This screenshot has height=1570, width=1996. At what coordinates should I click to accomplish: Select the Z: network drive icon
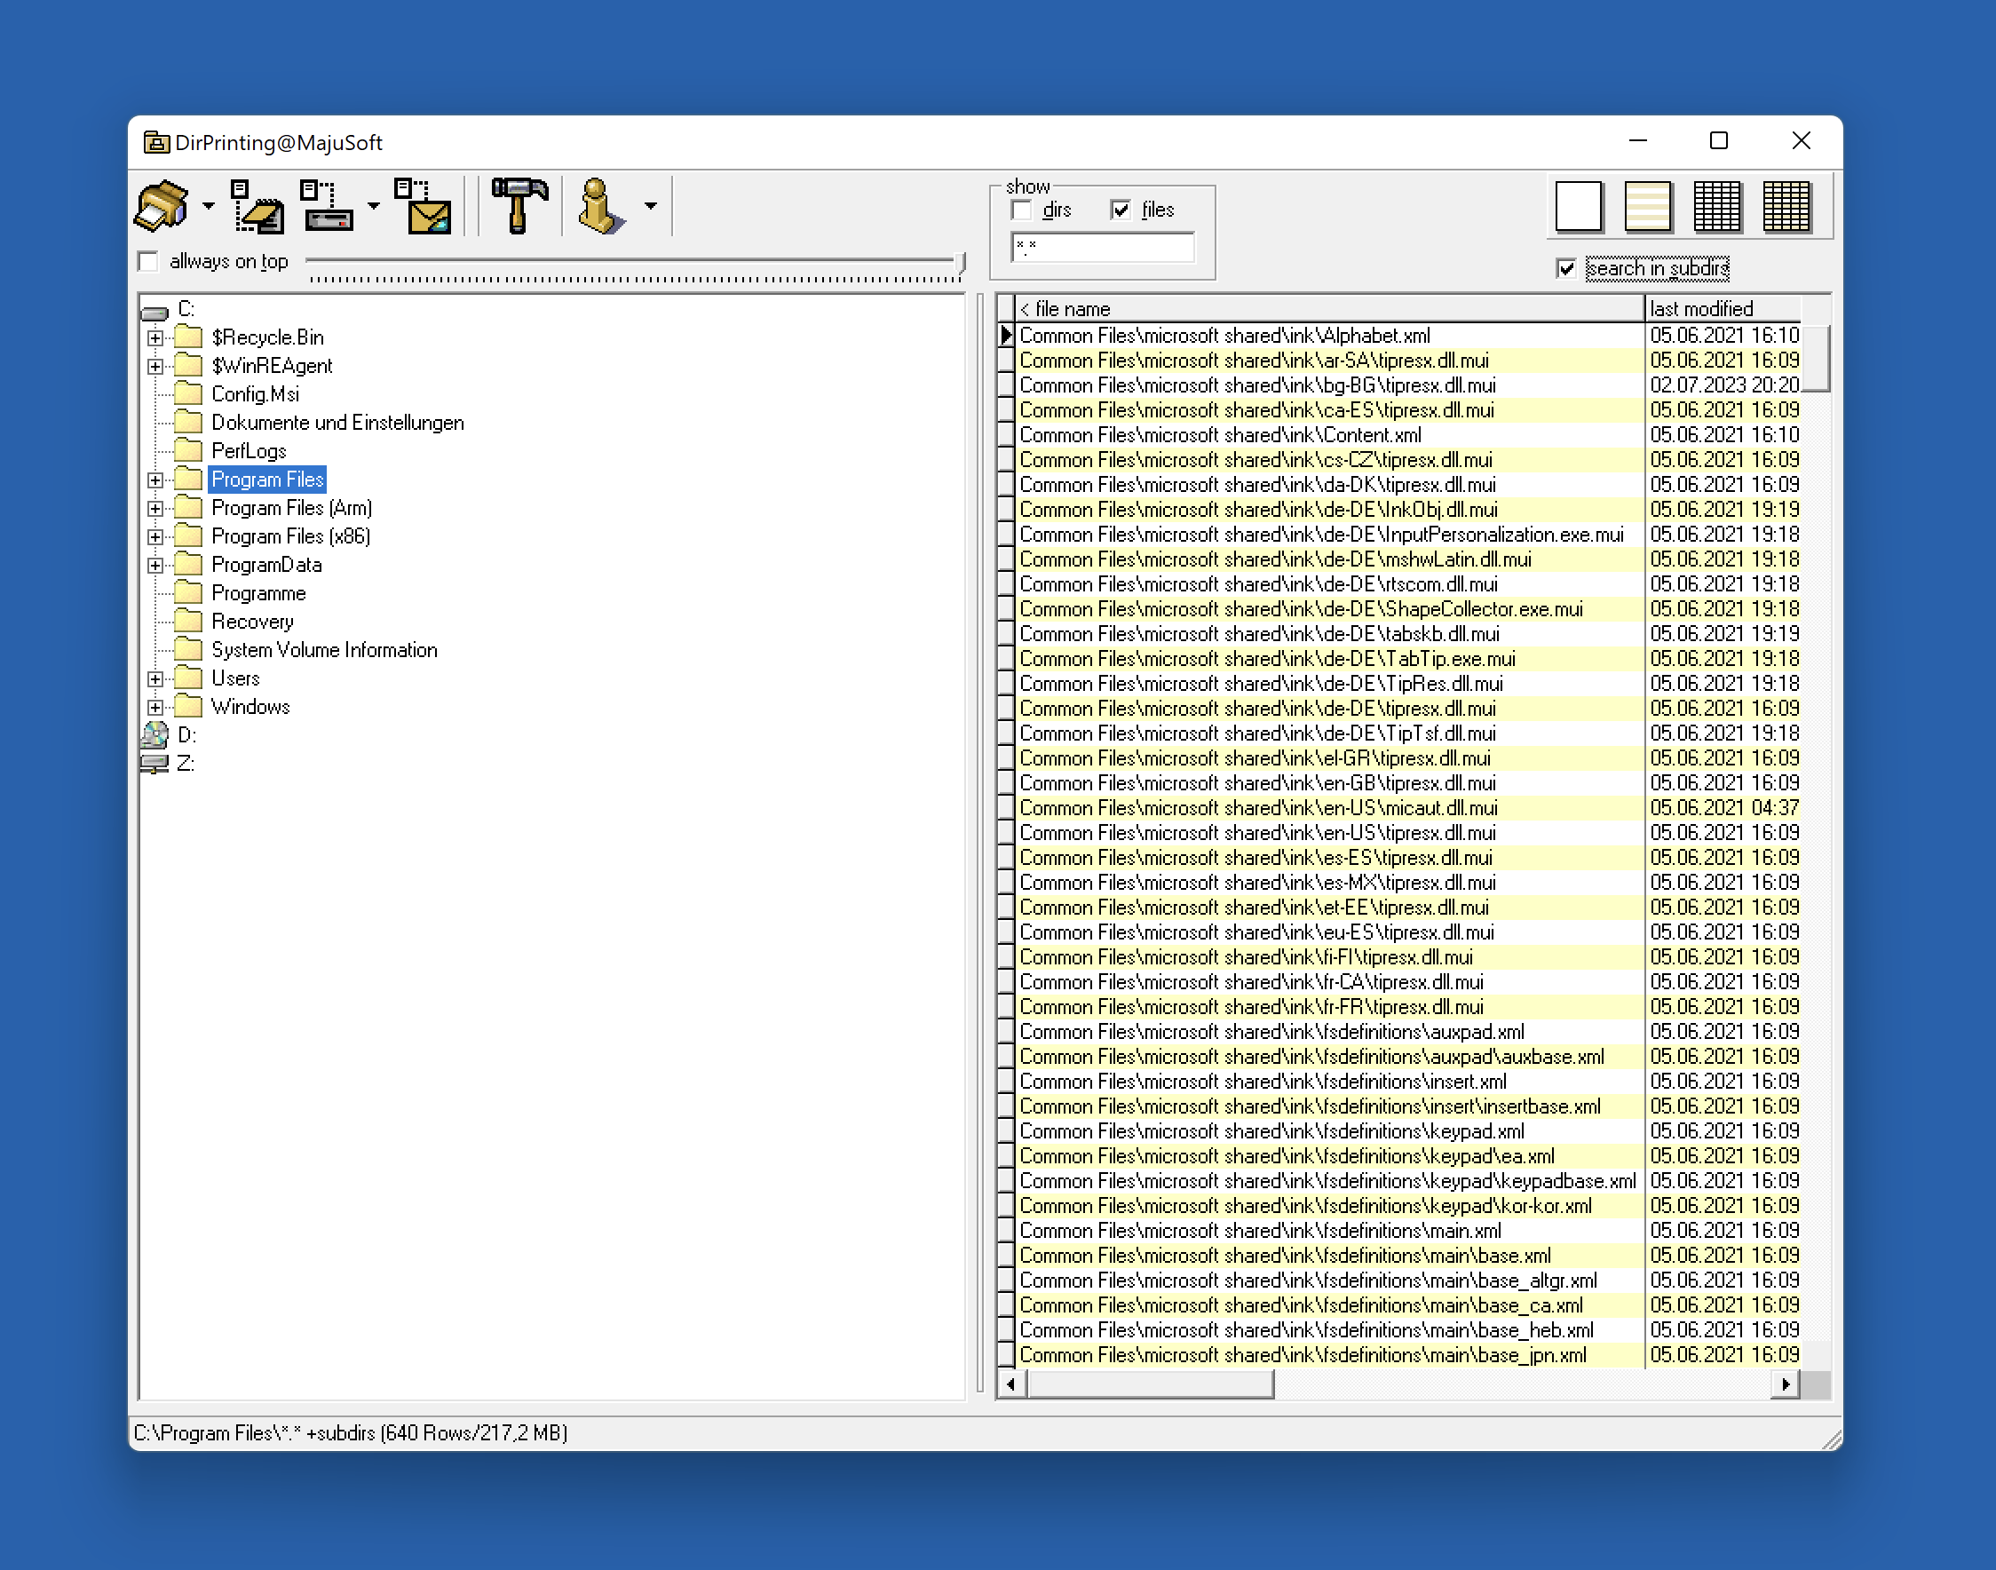(x=155, y=764)
